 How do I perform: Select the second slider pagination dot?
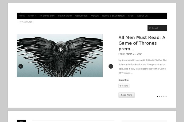pyautogui.click(x=159, y=97)
